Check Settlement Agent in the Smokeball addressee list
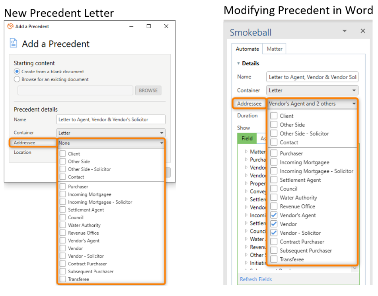Image resolution: width=378 pixels, height=296 pixels. point(274,180)
